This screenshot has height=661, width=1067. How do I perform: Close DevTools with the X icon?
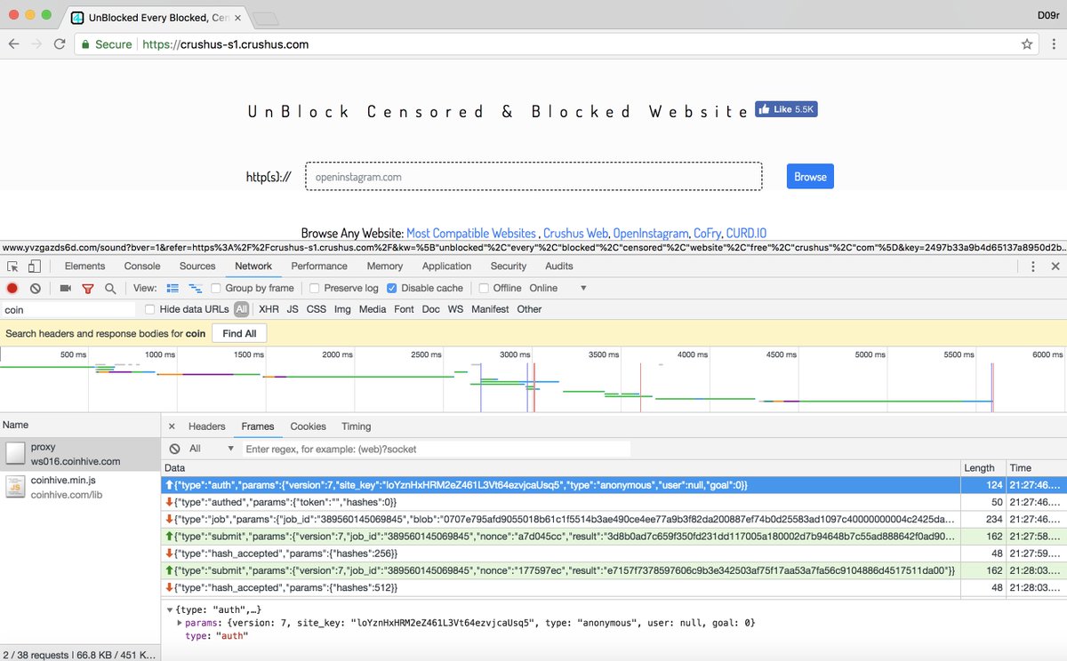pyautogui.click(x=1055, y=266)
